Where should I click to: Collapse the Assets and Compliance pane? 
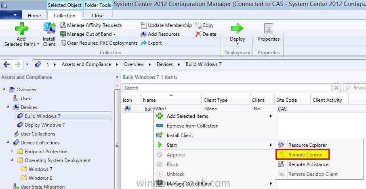pos(117,77)
